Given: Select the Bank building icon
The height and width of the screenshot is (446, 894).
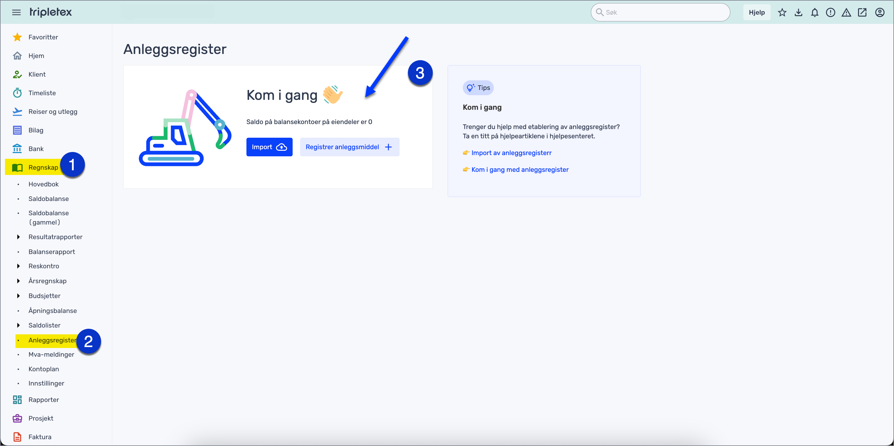Looking at the screenshot, I should [18, 148].
